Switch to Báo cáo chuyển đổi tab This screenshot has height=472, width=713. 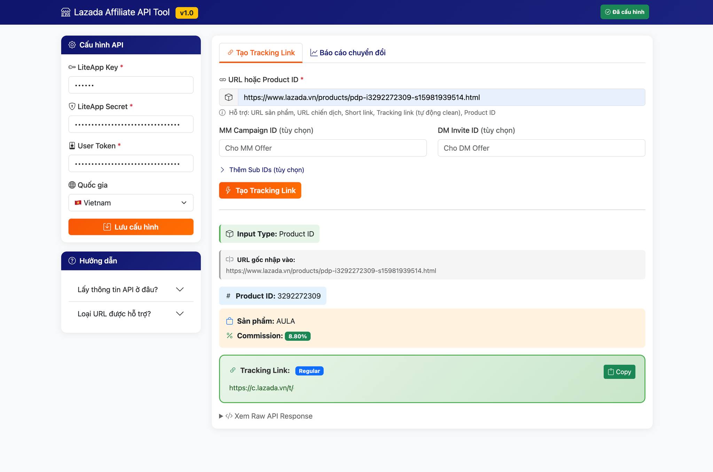pyautogui.click(x=348, y=53)
